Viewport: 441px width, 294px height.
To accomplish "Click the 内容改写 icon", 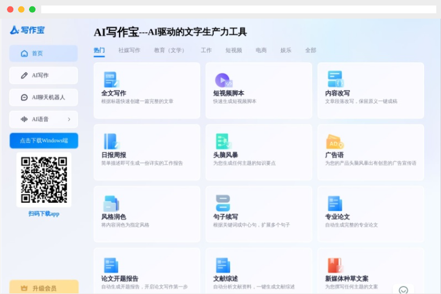I will click(x=335, y=79).
